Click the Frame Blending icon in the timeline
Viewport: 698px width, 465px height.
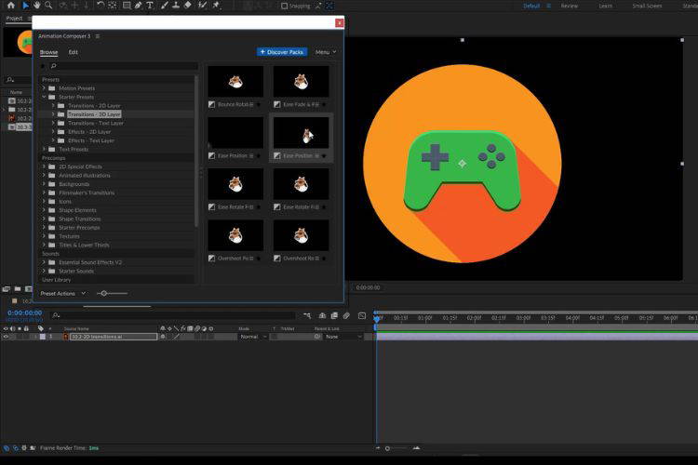pyautogui.click(x=334, y=315)
